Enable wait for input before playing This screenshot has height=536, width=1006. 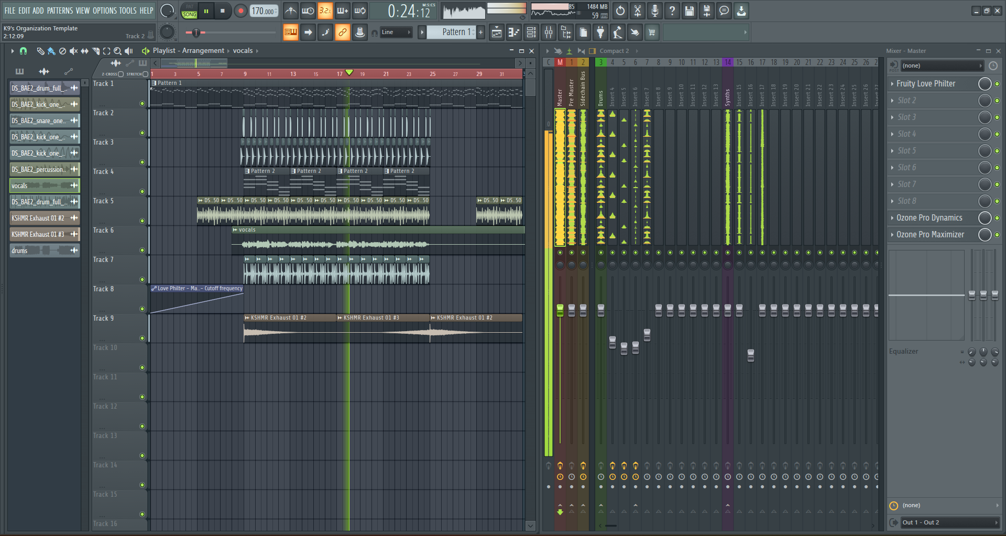308,10
